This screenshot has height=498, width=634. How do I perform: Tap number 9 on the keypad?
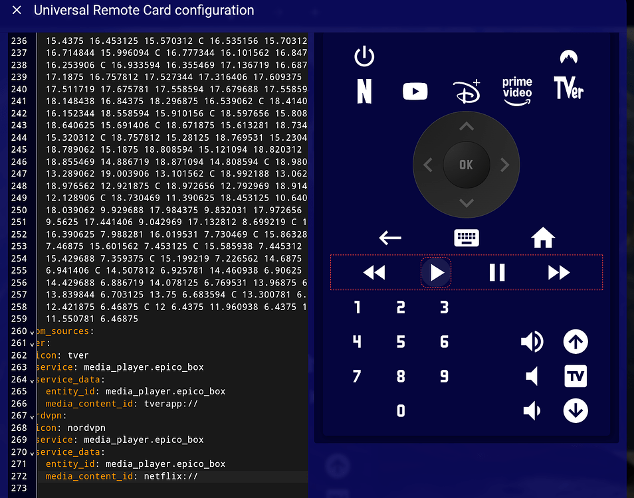pyautogui.click(x=444, y=376)
